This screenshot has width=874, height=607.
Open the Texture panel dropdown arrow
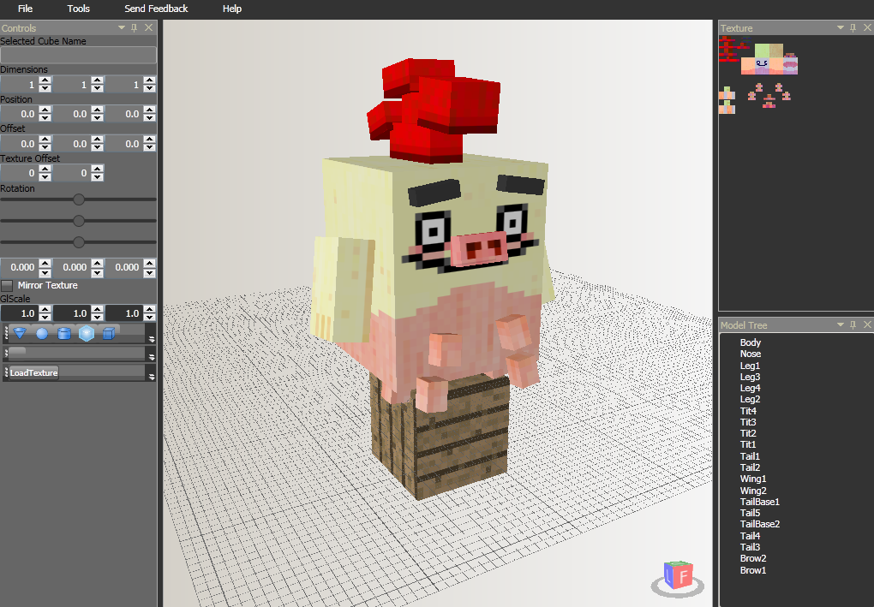point(841,27)
